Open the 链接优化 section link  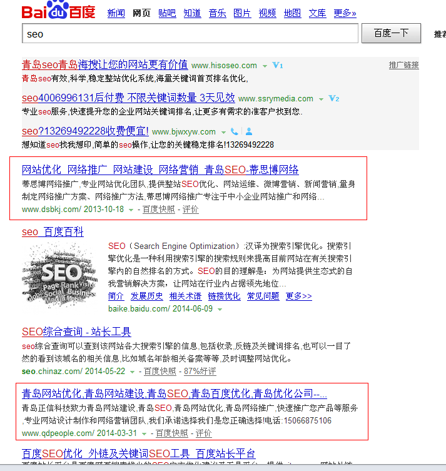[224, 296]
